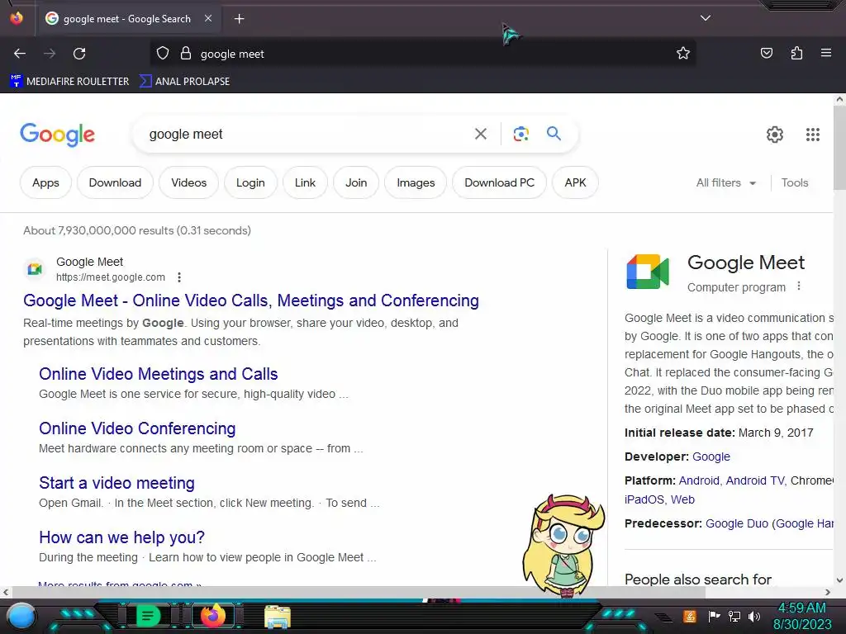Bookmark this page with the star icon
This screenshot has height=634, width=846.
[683, 53]
